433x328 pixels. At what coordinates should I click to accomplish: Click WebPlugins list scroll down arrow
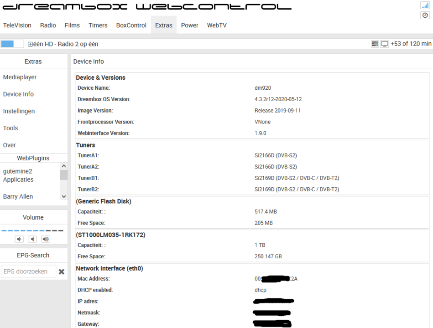pyautogui.click(x=64, y=196)
